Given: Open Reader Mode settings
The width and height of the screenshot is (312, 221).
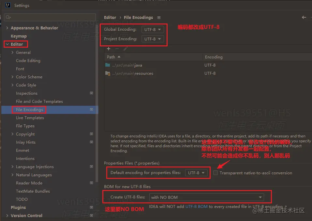Looking at the screenshot, I should pyautogui.click(x=29, y=183).
